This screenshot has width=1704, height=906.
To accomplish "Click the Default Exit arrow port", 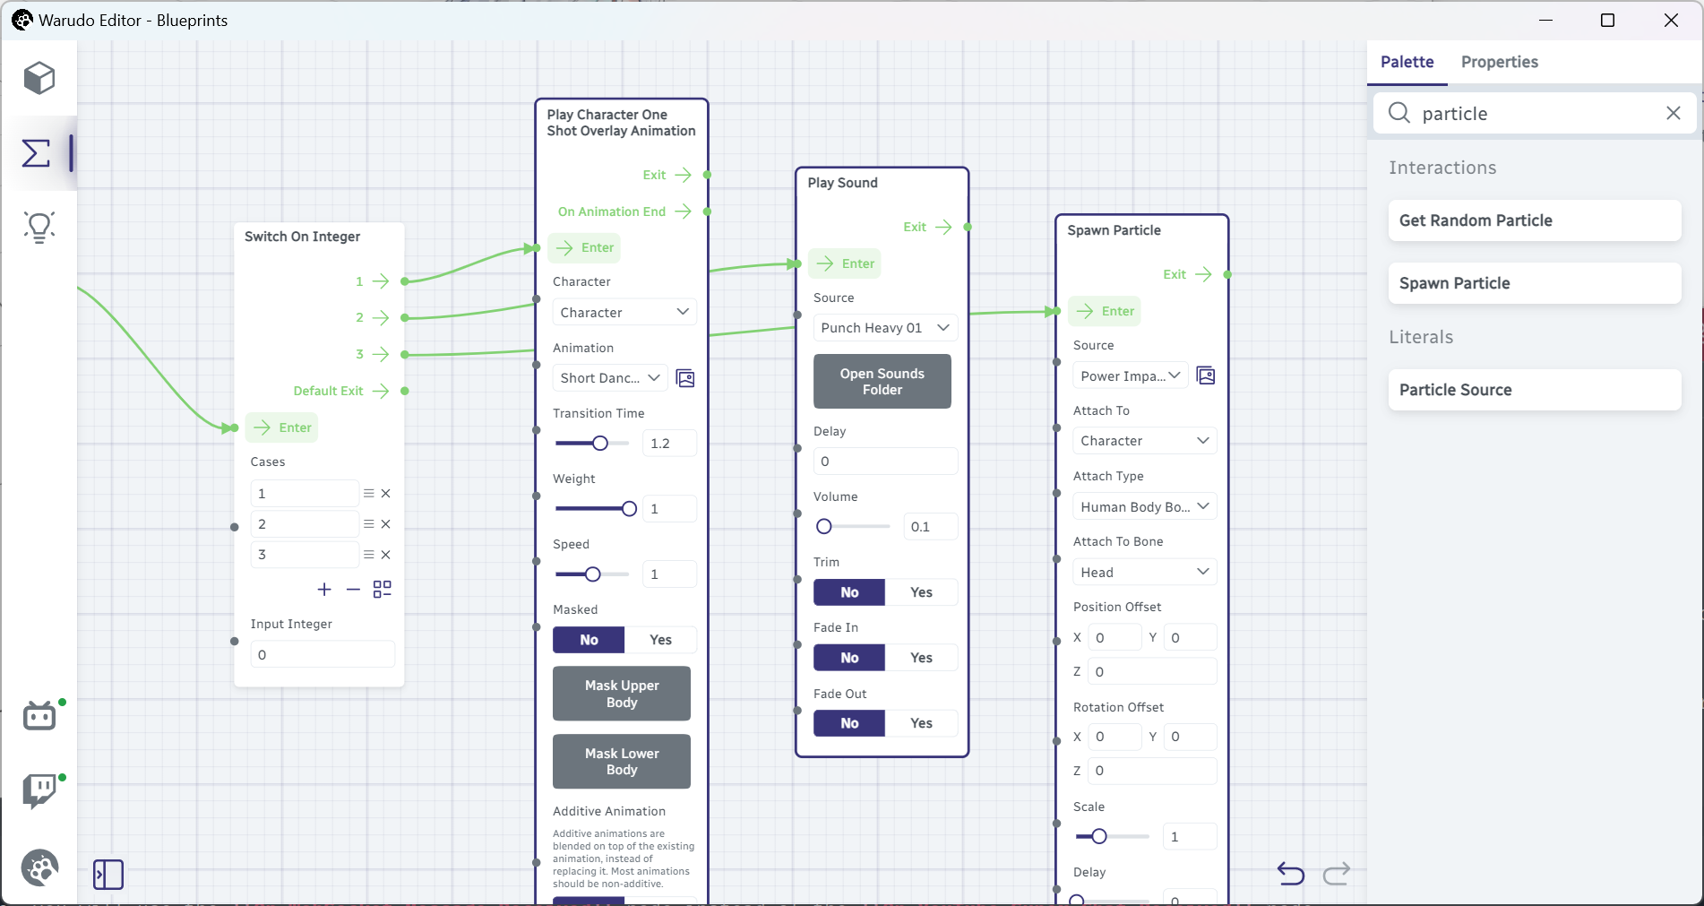I will 381,391.
